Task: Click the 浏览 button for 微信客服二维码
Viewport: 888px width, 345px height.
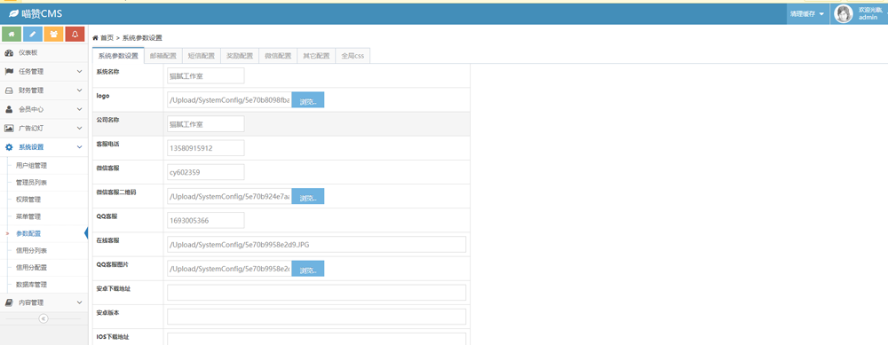Action: [x=308, y=196]
